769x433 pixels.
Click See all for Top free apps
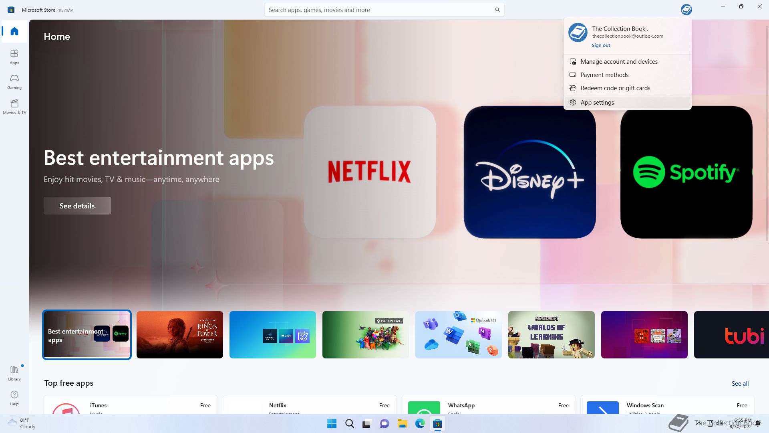tap(740, 384)
